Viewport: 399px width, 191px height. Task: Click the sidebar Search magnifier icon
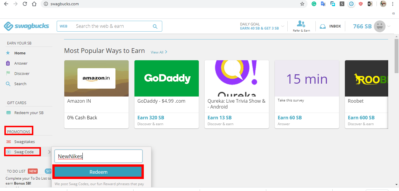pyautogui.click(x=8, y=84)
